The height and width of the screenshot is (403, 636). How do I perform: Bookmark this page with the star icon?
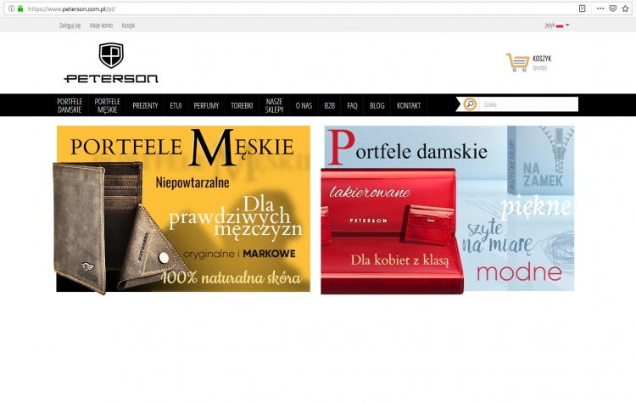pyautogui.click(x=625, y=8)
